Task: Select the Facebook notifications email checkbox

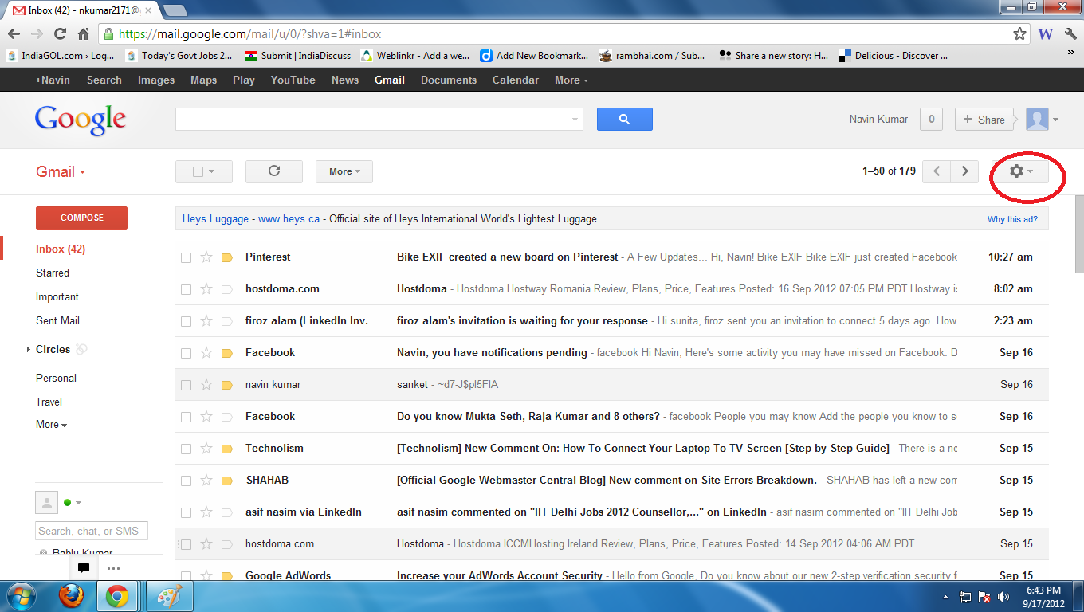Action: click(186, 352)
